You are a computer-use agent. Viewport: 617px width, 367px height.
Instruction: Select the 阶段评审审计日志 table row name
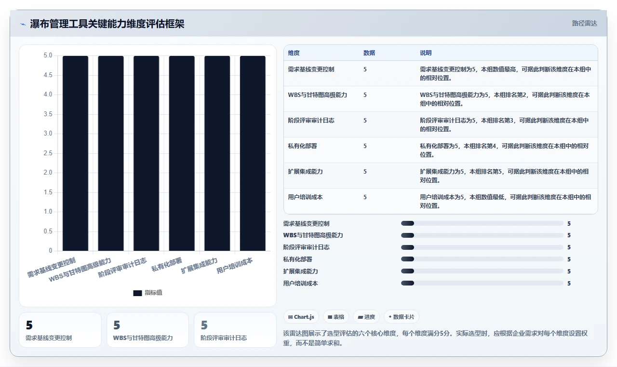pyautogui.click(x=311, y=121)
